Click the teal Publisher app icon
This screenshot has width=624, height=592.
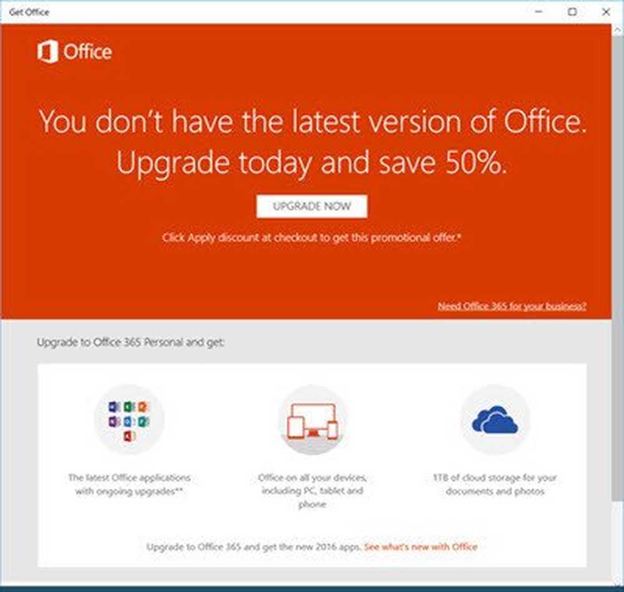click(144, 422)
